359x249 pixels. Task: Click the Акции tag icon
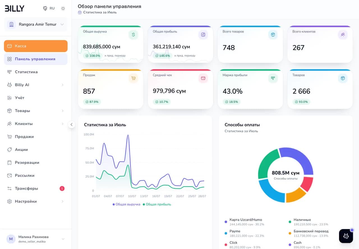(x=10, y=149)
